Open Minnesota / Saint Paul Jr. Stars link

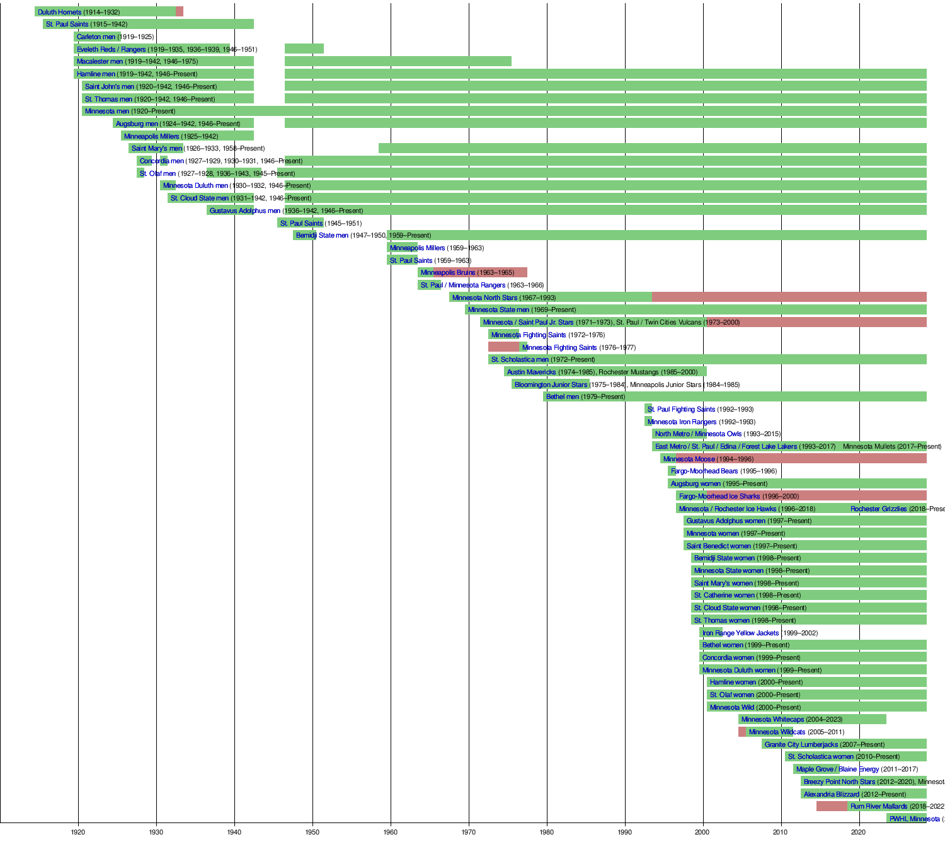[528, 322]
